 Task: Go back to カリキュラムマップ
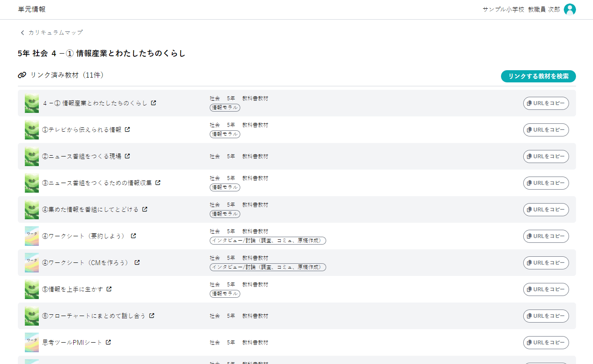click(x=51, y=33)
